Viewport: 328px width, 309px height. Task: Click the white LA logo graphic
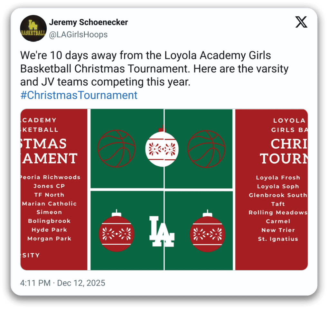162,231
